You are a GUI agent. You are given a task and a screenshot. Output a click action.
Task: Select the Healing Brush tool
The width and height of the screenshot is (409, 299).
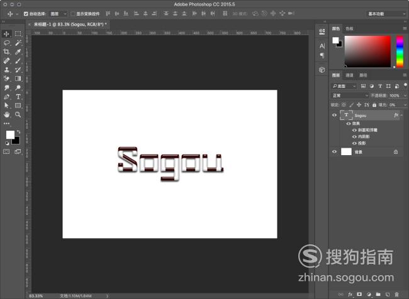(6, 61)
